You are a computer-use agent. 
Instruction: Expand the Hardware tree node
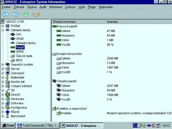2,99
